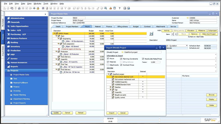
Task: Click the Reload button
Action: (x=81, y=113)
